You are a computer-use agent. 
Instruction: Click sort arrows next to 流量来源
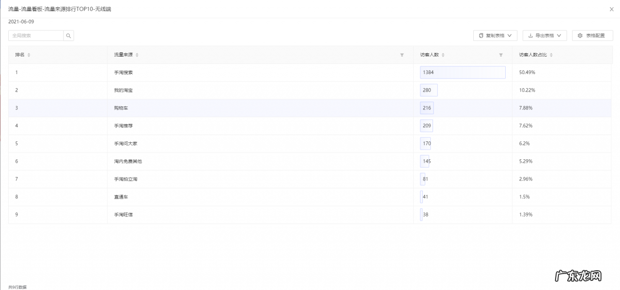click(x=137, y=55)
